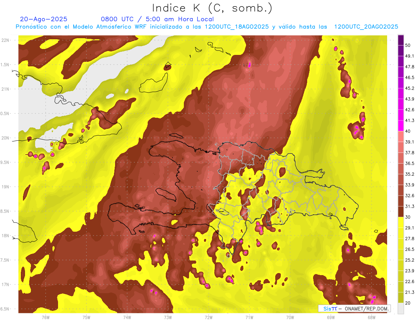Click the "49.1" value on the color scale
This screenshot has width=417, height=322.
410,56
